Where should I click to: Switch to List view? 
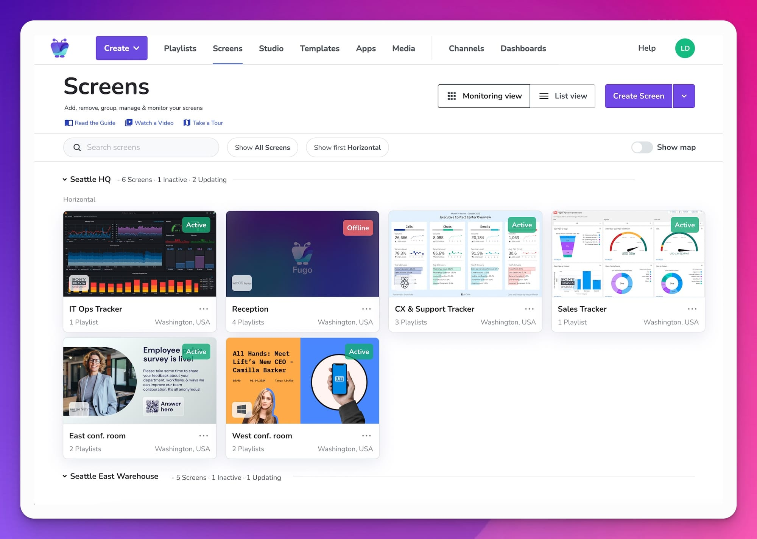point(563,96)
